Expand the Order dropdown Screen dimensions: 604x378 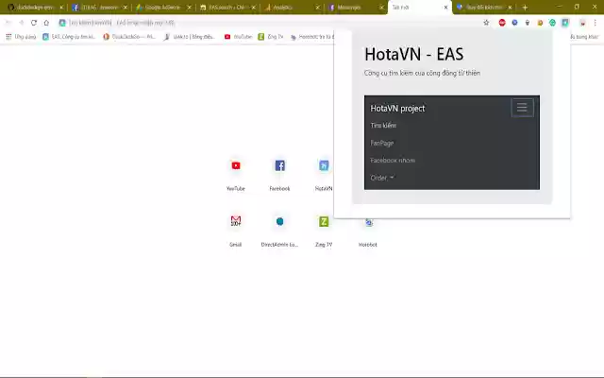(x=382, y=178)
